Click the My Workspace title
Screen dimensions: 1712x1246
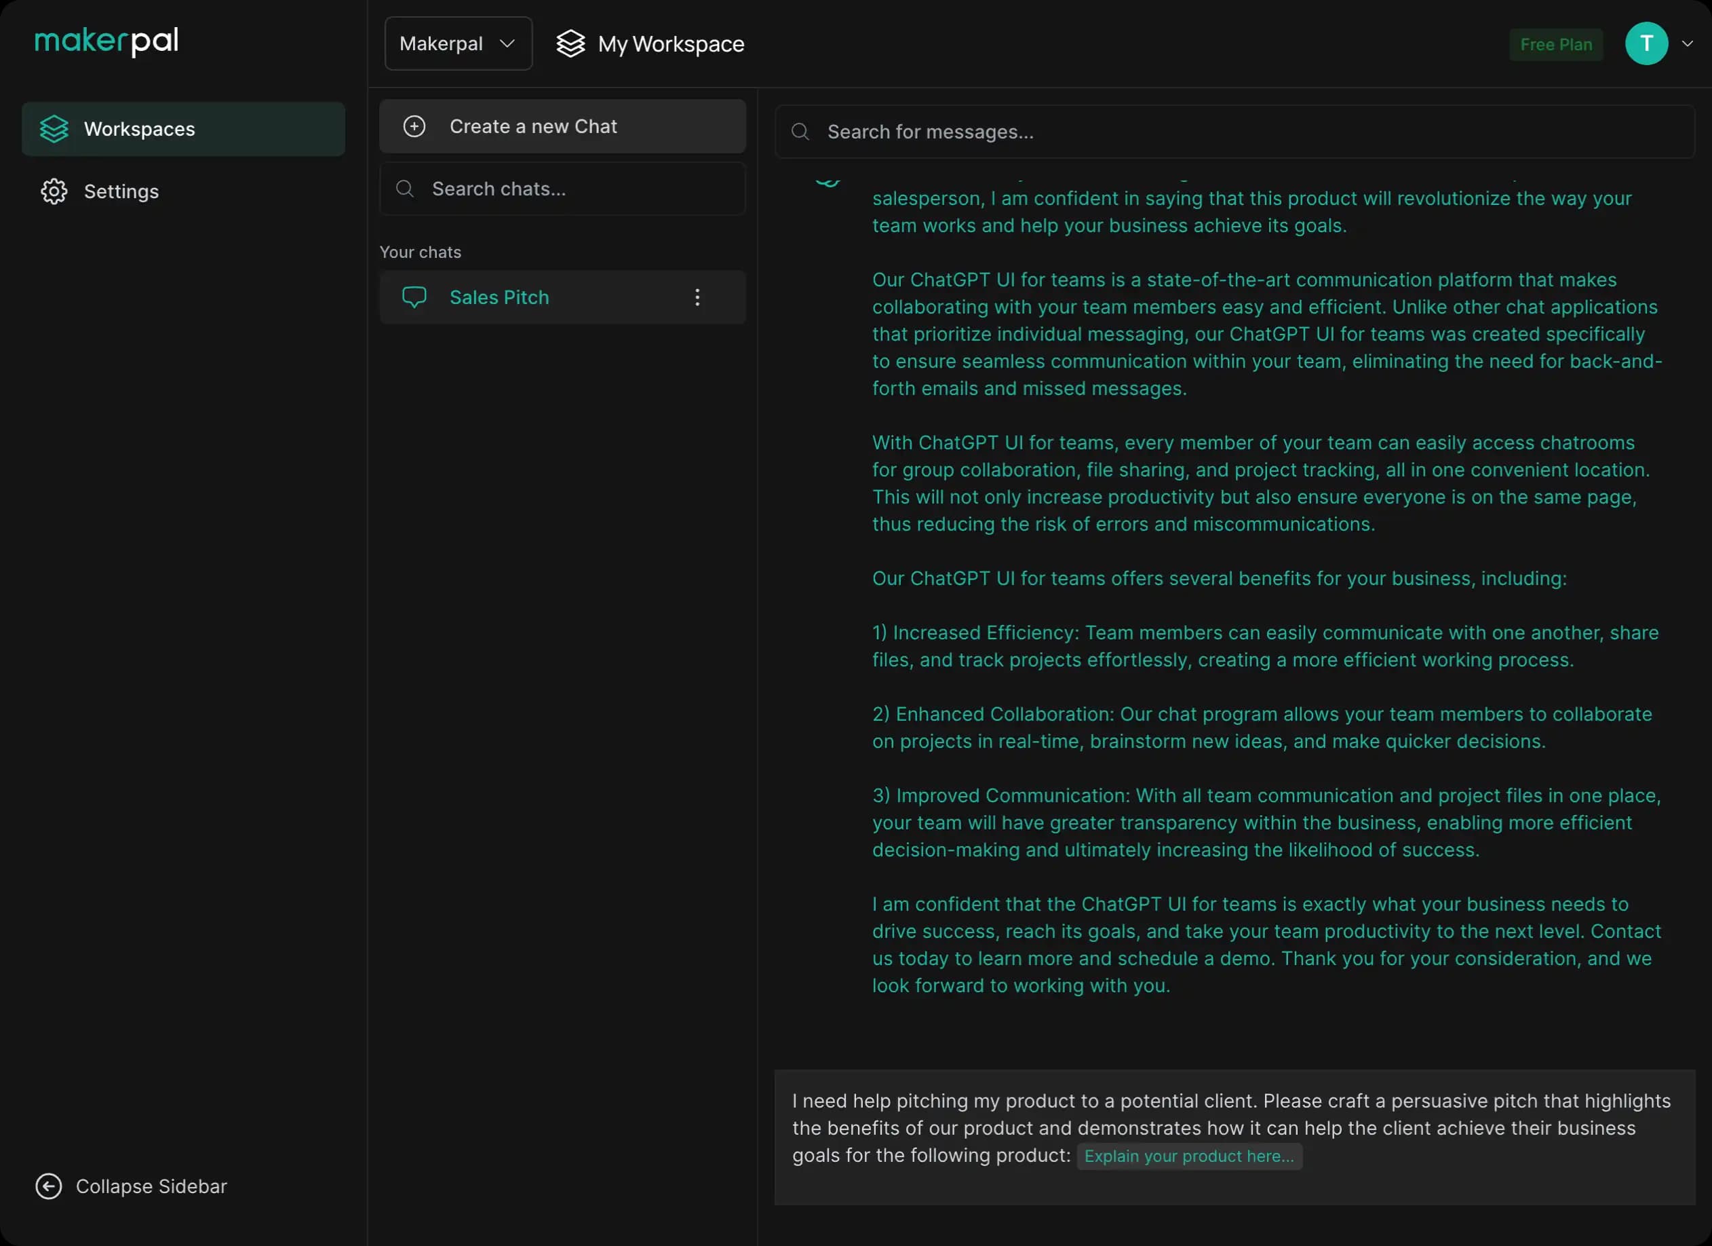pyautogui.click(x=670, y=44)
